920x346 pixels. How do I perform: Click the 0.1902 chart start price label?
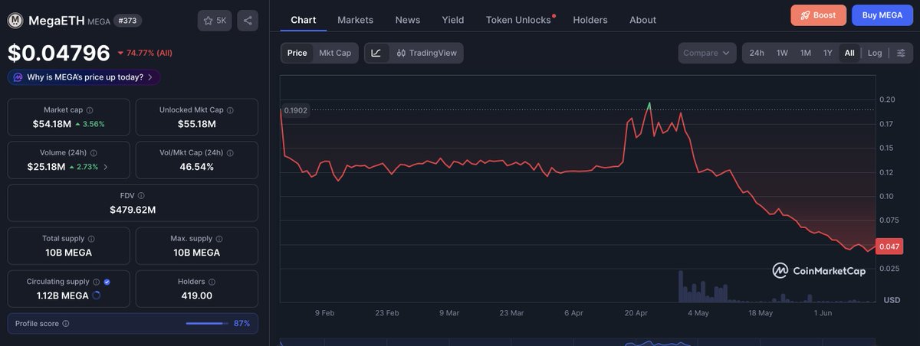(295, 110)
